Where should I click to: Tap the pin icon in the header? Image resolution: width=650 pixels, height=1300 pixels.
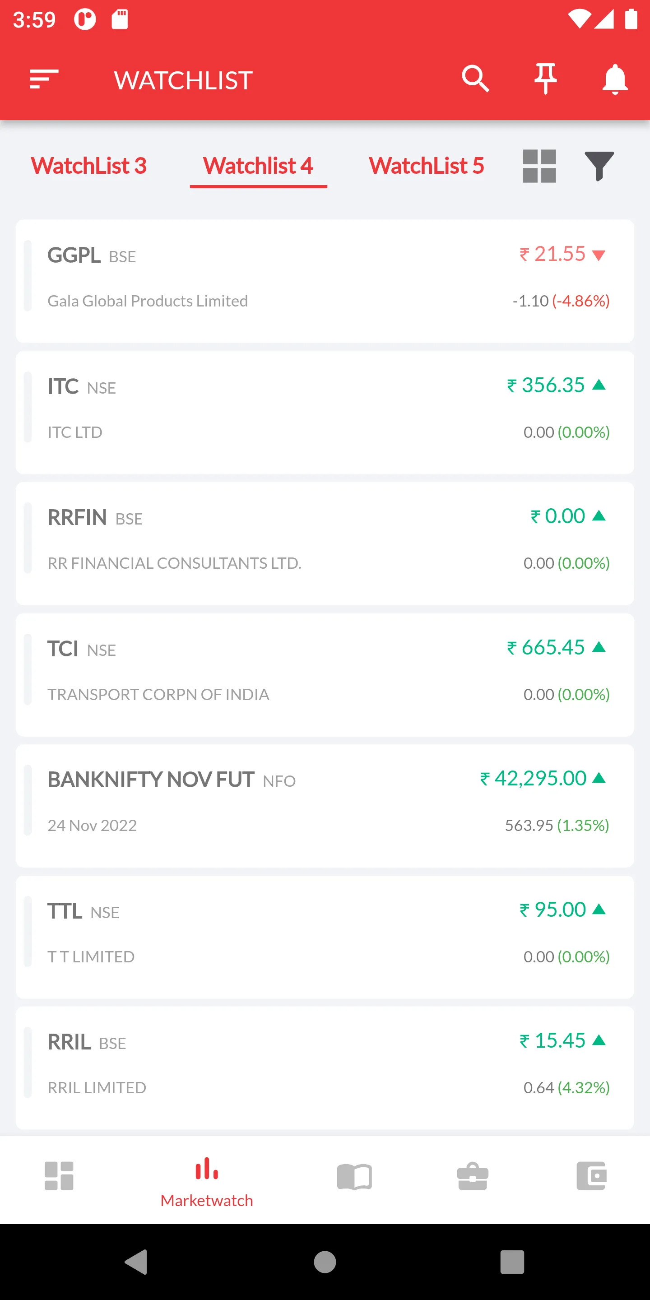546,79
